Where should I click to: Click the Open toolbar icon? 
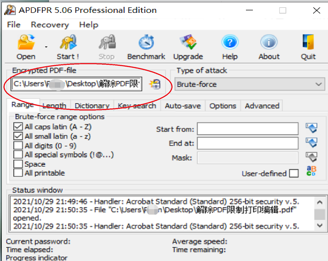(26, 42)
